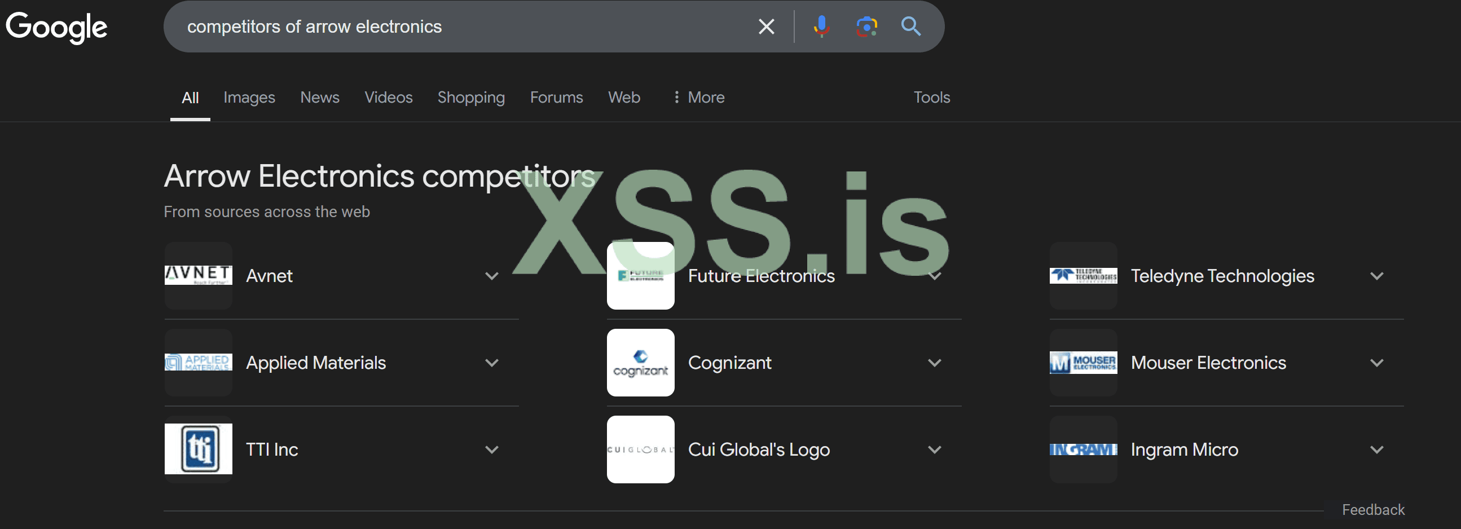This screenshot has width=1461, height=529.
Task: Open Google Lens image search
Action: [x=865, y=26]
